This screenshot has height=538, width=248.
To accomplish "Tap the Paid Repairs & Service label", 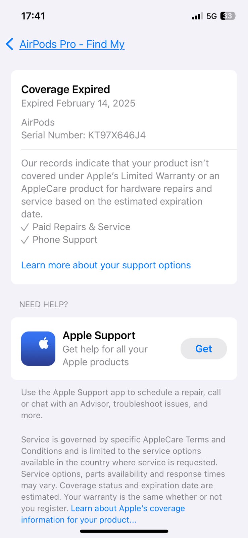I will (81, 227).
